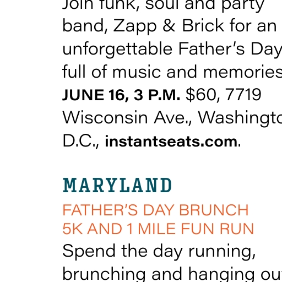Click the word Zapp in the band name
This screenshot has width=282, height=282.
135,26
